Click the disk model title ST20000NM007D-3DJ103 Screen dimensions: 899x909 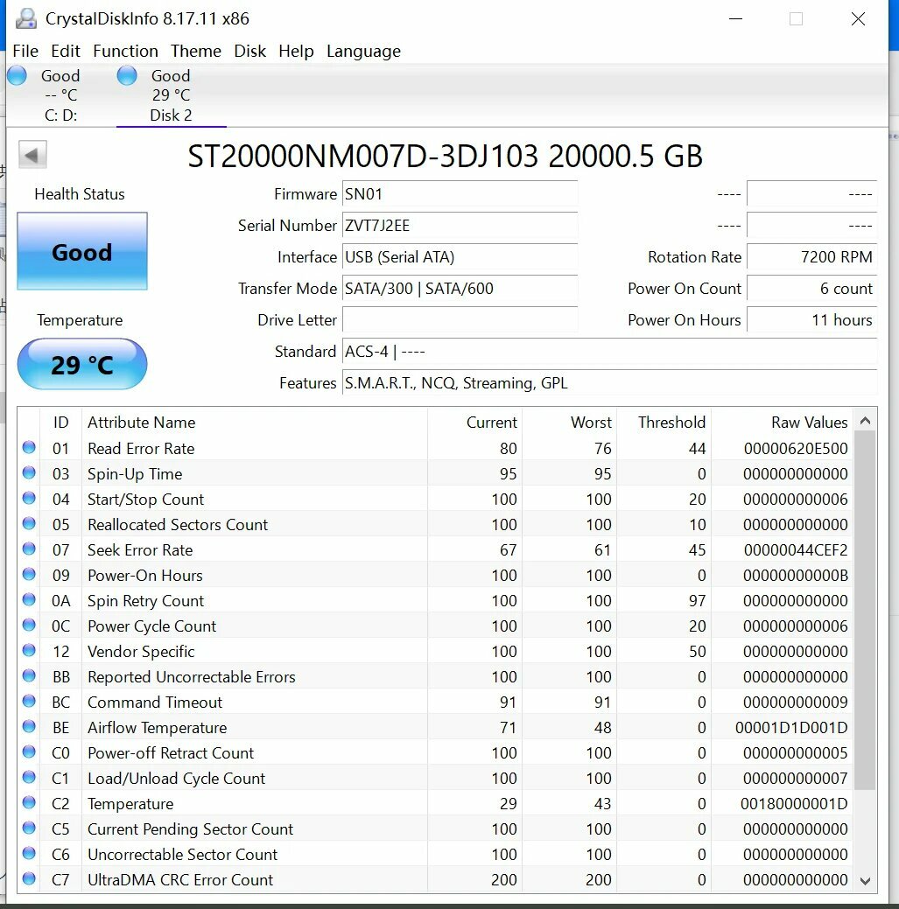(446, 156)
